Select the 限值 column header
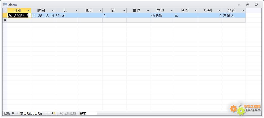 pos(184,11)
